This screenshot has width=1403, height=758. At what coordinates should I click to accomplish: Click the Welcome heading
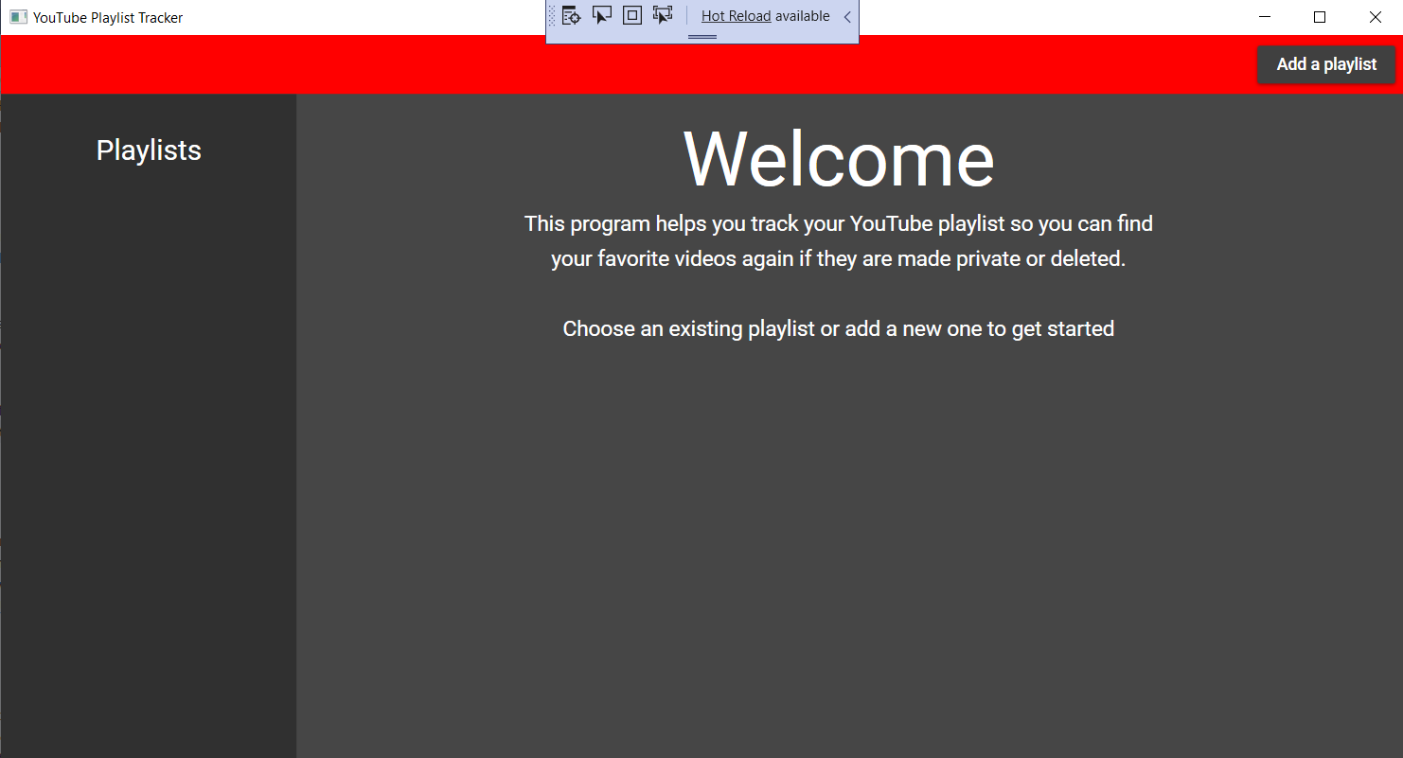coord(839,159)
